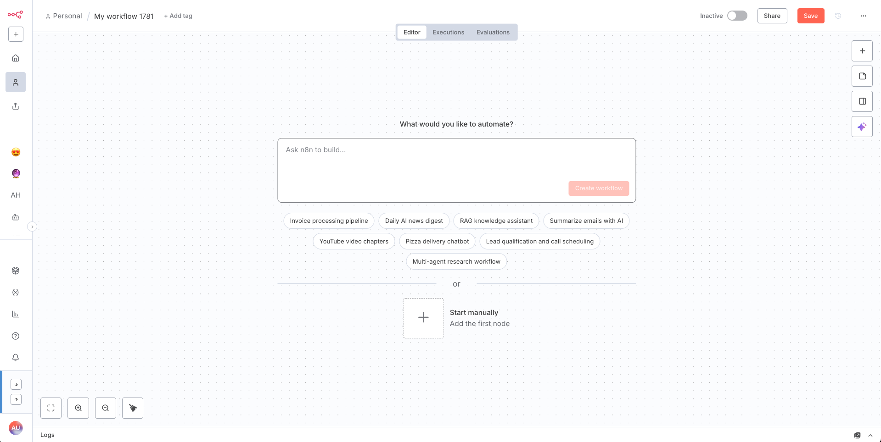Expand the Logs panel chevron
The width and height of the screenshot is (881, 442).
[x=870, y=435]
